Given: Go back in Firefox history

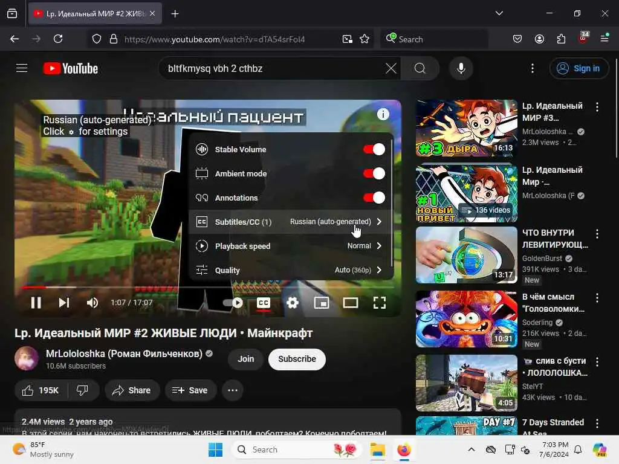Looking at the screenshot, I should click(x=15, y=39).
